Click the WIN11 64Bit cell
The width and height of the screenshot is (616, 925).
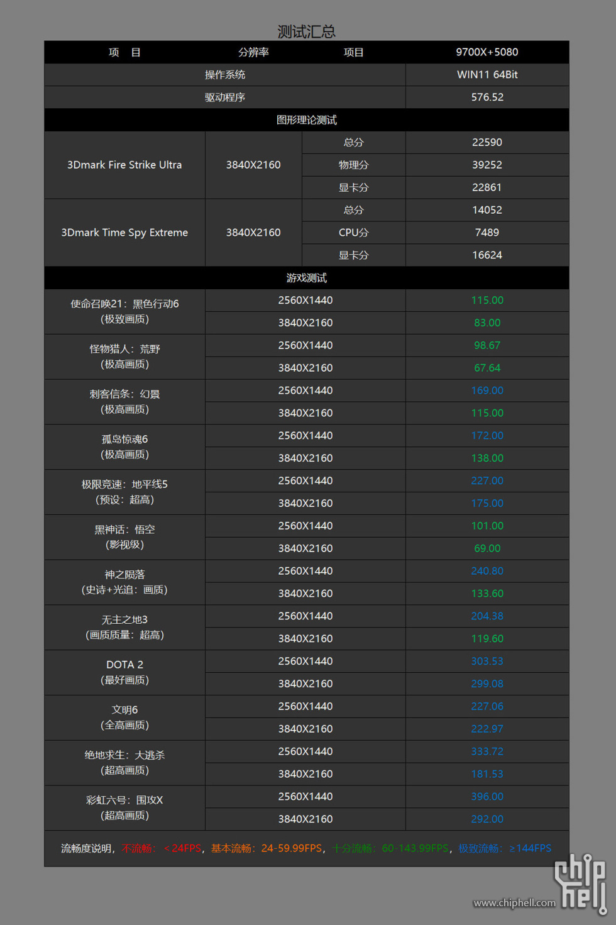coord(487,75)
